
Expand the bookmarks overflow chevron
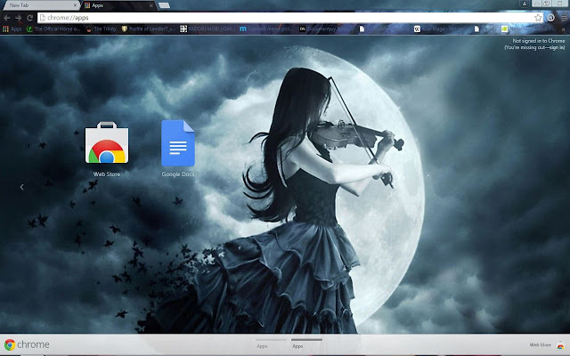click(564, 29)
